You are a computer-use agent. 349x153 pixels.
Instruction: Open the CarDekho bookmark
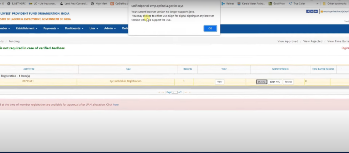[119, 3]
